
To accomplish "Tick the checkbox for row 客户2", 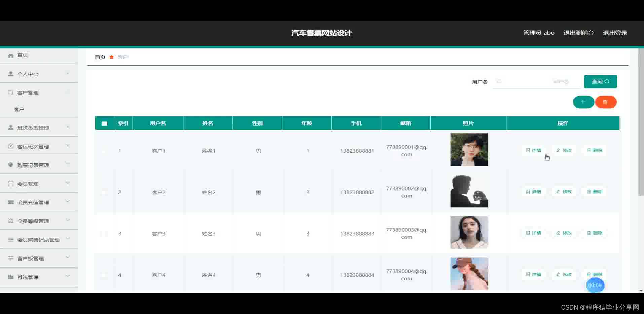I will 104,192.
